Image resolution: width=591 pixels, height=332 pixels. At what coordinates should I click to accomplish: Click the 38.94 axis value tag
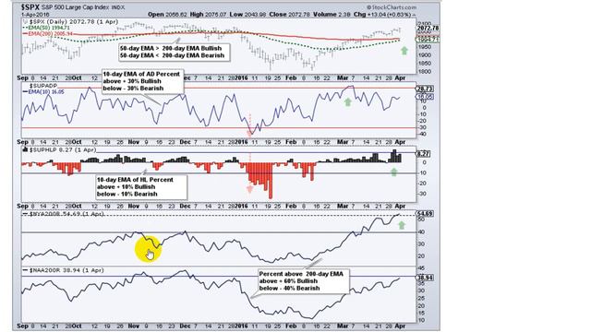425,278
